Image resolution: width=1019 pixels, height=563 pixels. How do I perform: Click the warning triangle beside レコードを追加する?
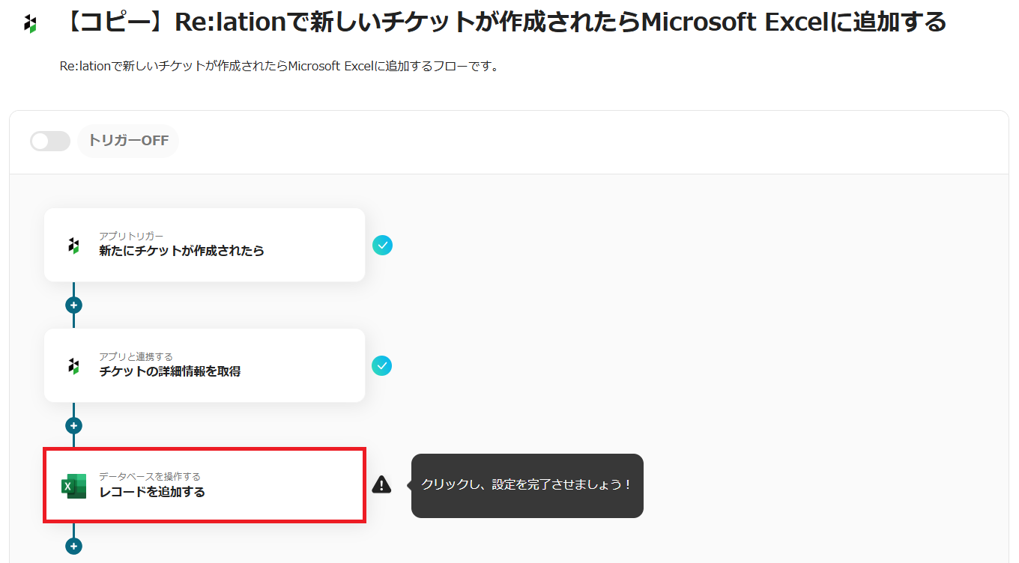[x=381, y=485]
